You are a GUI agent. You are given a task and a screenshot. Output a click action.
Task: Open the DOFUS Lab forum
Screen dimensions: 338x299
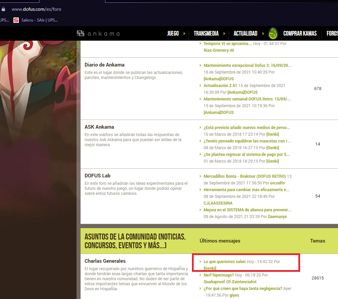(97, 176)
